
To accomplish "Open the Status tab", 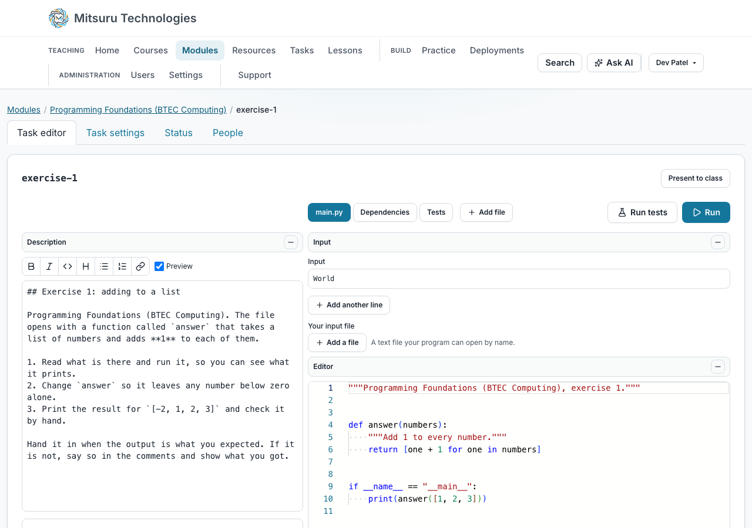I will coord(179,133).
